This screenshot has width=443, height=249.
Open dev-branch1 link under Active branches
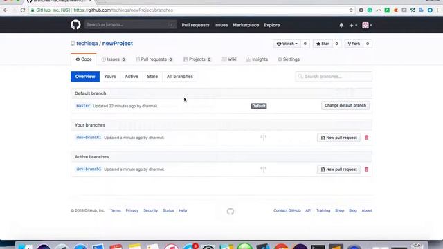pyautogui.click(x=89, y=169)
